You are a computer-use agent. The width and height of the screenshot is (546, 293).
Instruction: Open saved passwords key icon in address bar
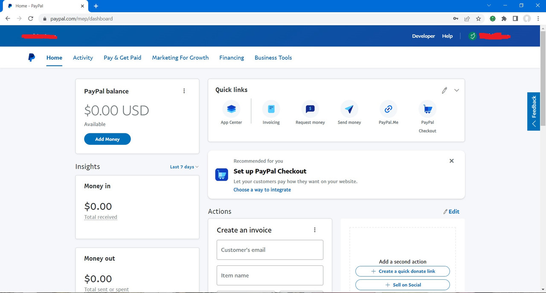pos(456,19)
